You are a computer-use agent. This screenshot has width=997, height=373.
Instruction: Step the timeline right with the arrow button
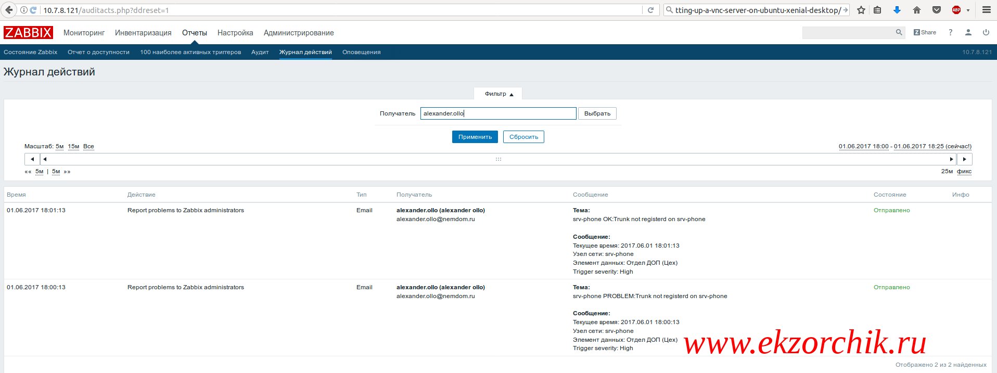[x=964, y=159]
